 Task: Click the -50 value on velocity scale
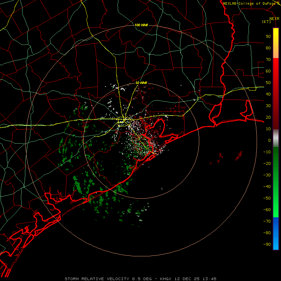(267, 198)
